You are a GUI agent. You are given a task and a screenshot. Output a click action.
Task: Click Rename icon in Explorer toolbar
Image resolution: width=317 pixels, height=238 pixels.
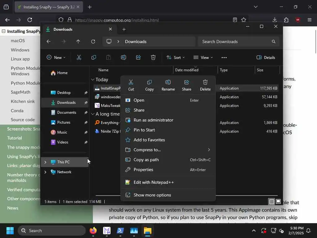tap(124, 57)
